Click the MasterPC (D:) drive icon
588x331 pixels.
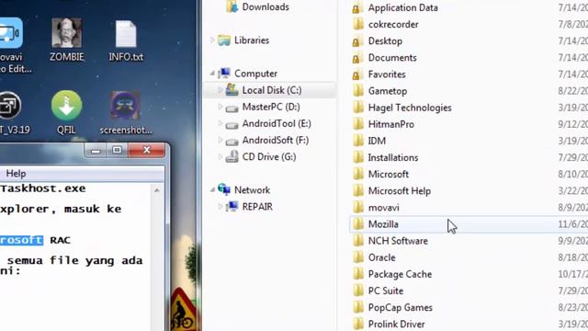[232, 108]
